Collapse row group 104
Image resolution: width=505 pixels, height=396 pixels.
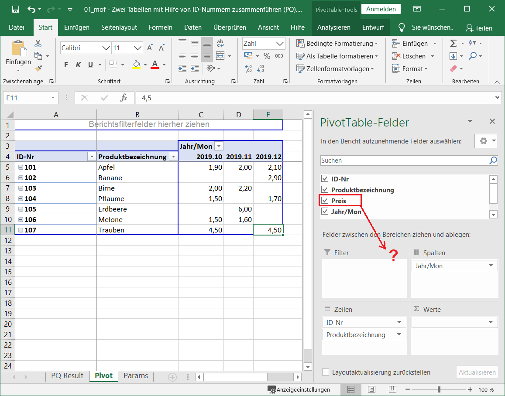point(21,199)
